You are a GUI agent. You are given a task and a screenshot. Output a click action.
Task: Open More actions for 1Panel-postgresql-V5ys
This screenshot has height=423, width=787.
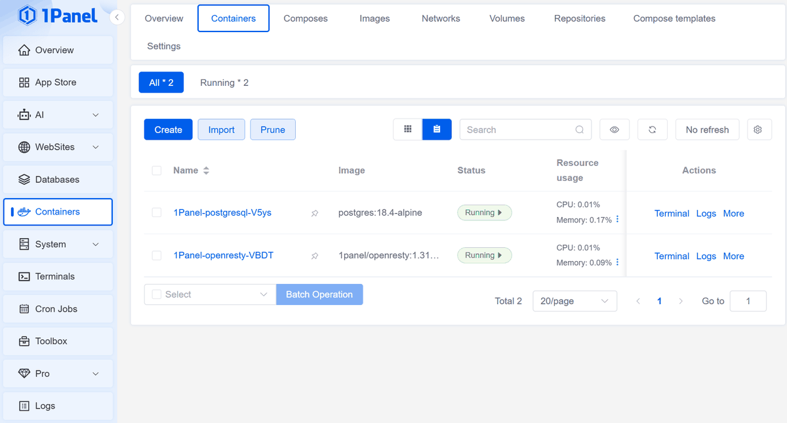[x=734, y=213]
